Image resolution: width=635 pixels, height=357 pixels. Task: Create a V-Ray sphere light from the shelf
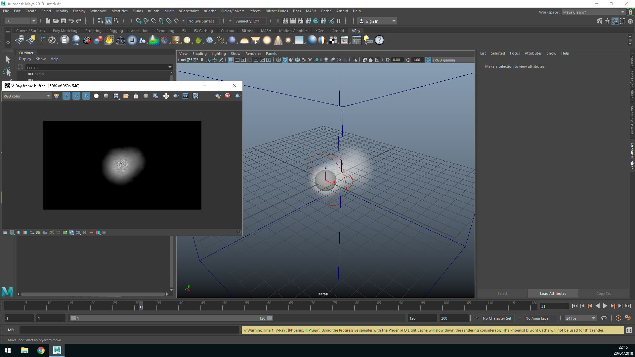267,40
